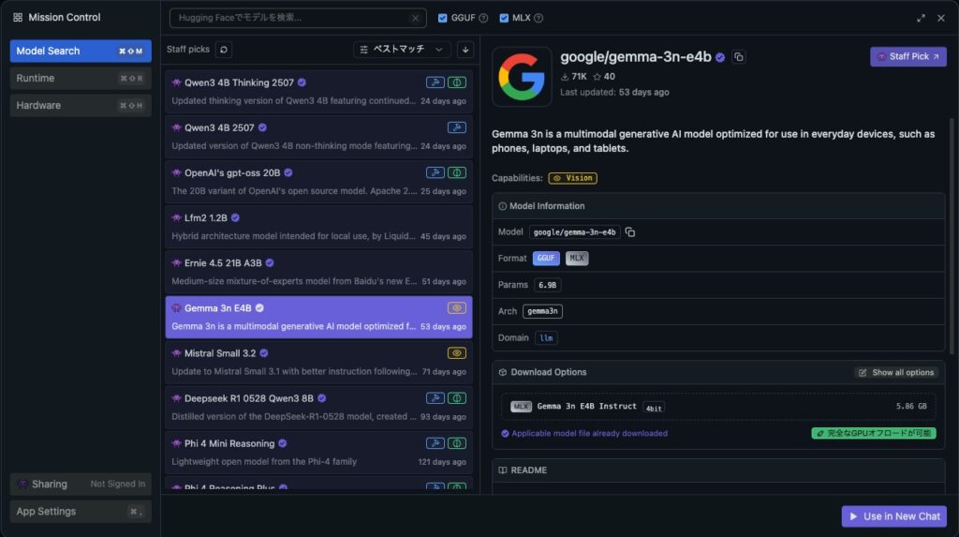Open the Model Search tab
Screen dimensions: 959x537
coord(81,51)
